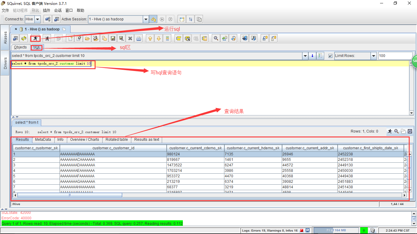This screenshot has height=234, width=417.
Task: Click the Run SQL running-man icon
Action: click(x=35, y=39)
